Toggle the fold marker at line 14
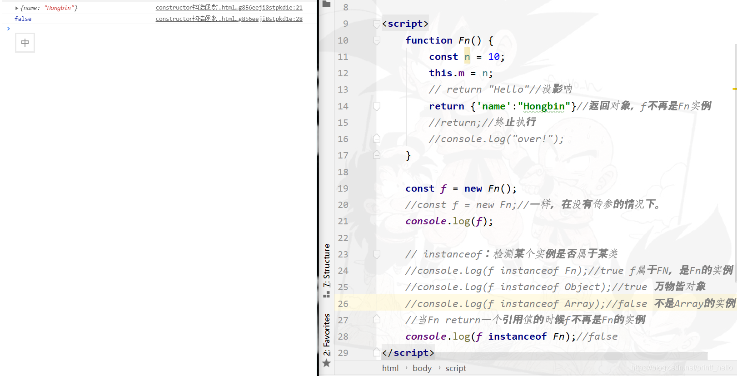737x376 pixels. [x=377, y=106]
